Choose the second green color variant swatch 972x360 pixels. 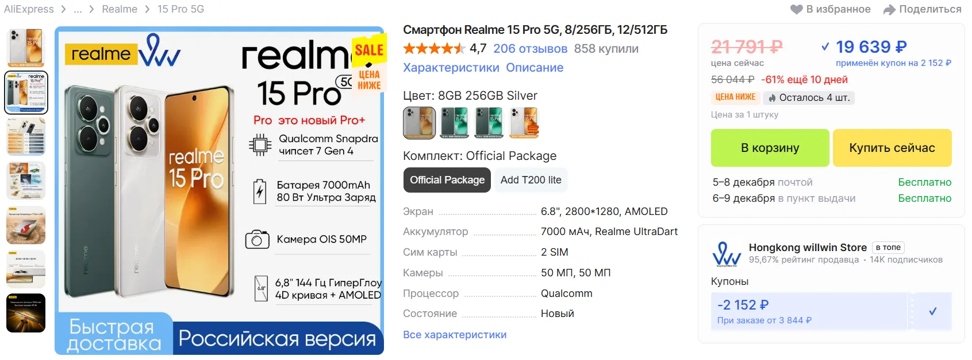489,123
